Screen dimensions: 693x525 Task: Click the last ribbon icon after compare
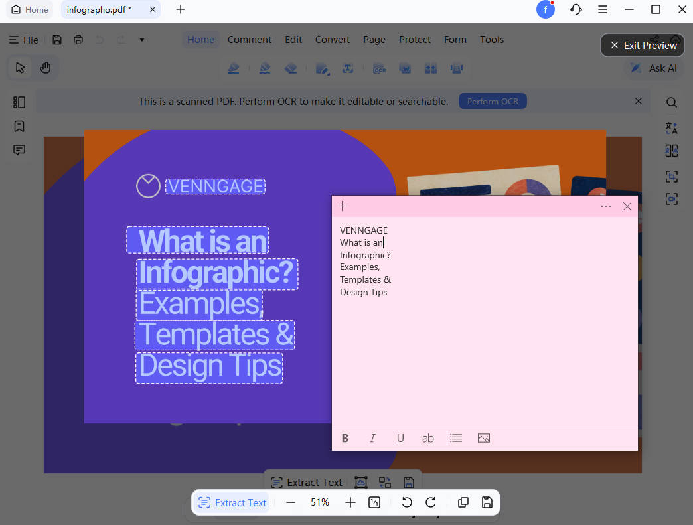[x=456, y=68]
